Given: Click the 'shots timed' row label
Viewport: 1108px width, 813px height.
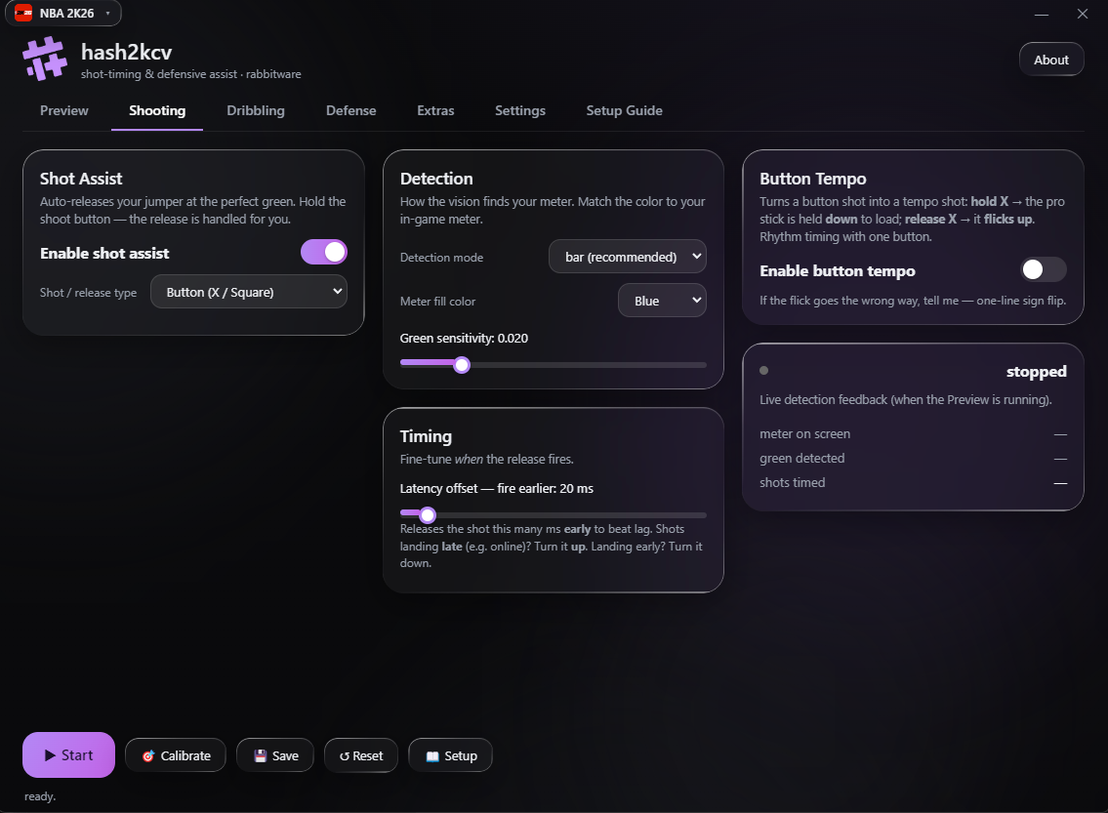Looking at the screenshot, I should (792, 482).
